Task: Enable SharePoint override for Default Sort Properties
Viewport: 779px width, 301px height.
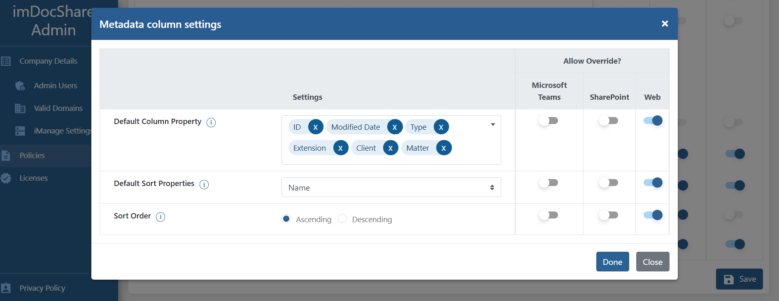Action: point(609,183)
